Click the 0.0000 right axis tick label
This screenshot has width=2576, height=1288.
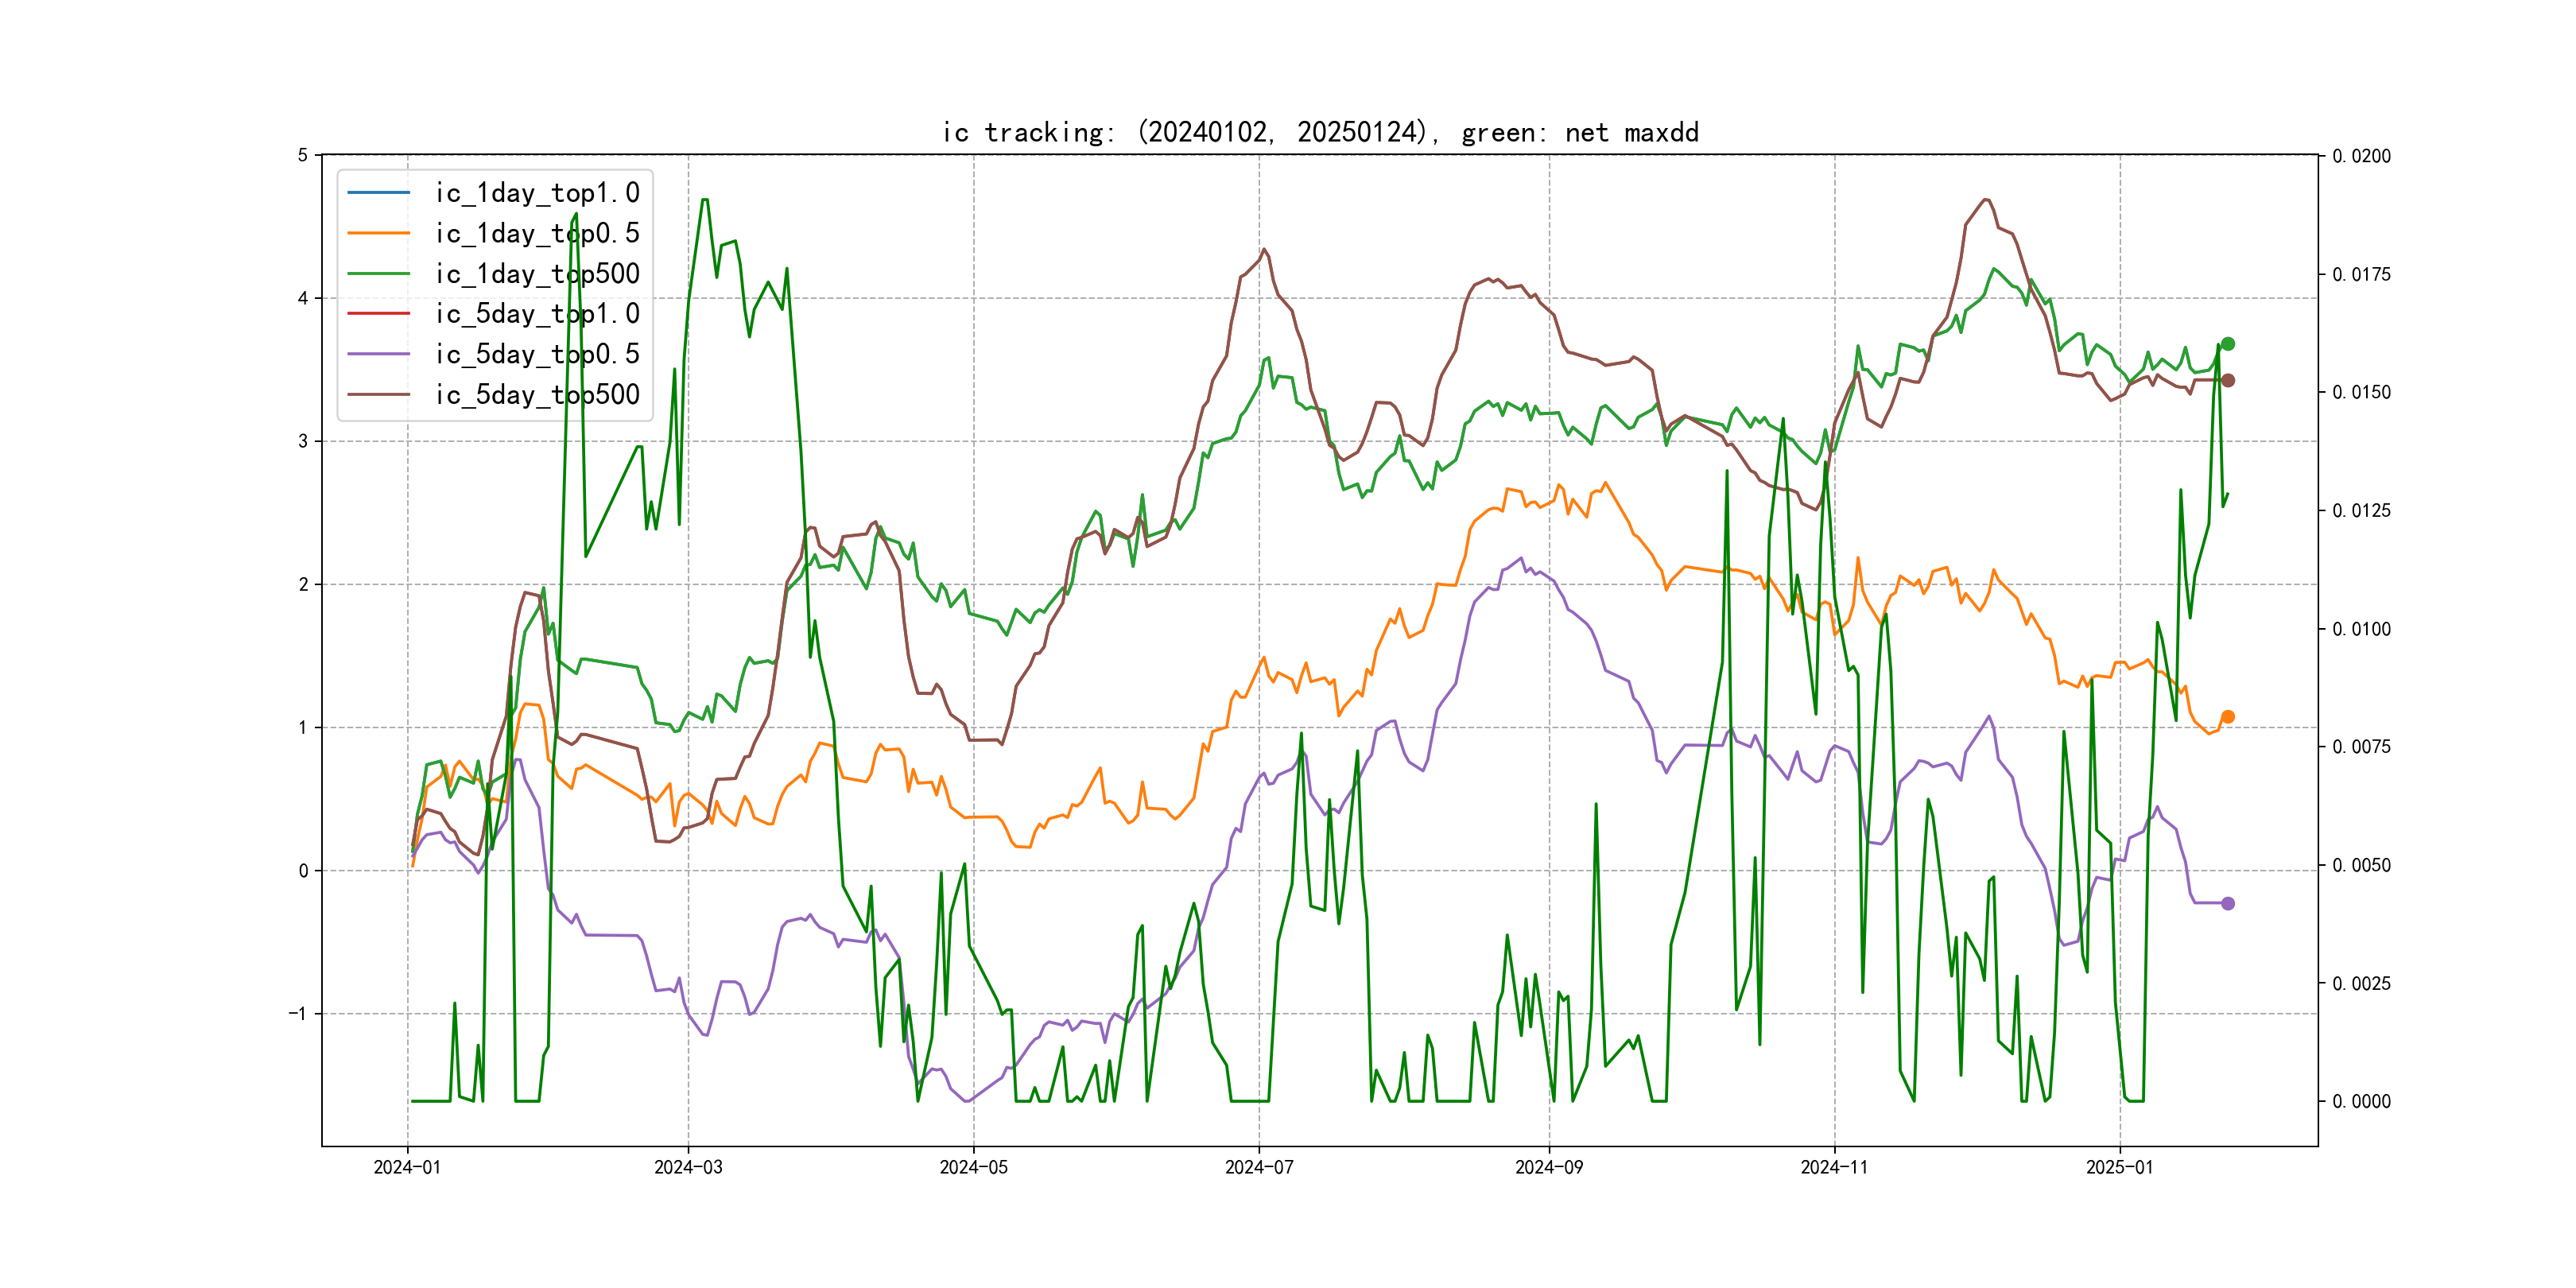point(2361,1101)
